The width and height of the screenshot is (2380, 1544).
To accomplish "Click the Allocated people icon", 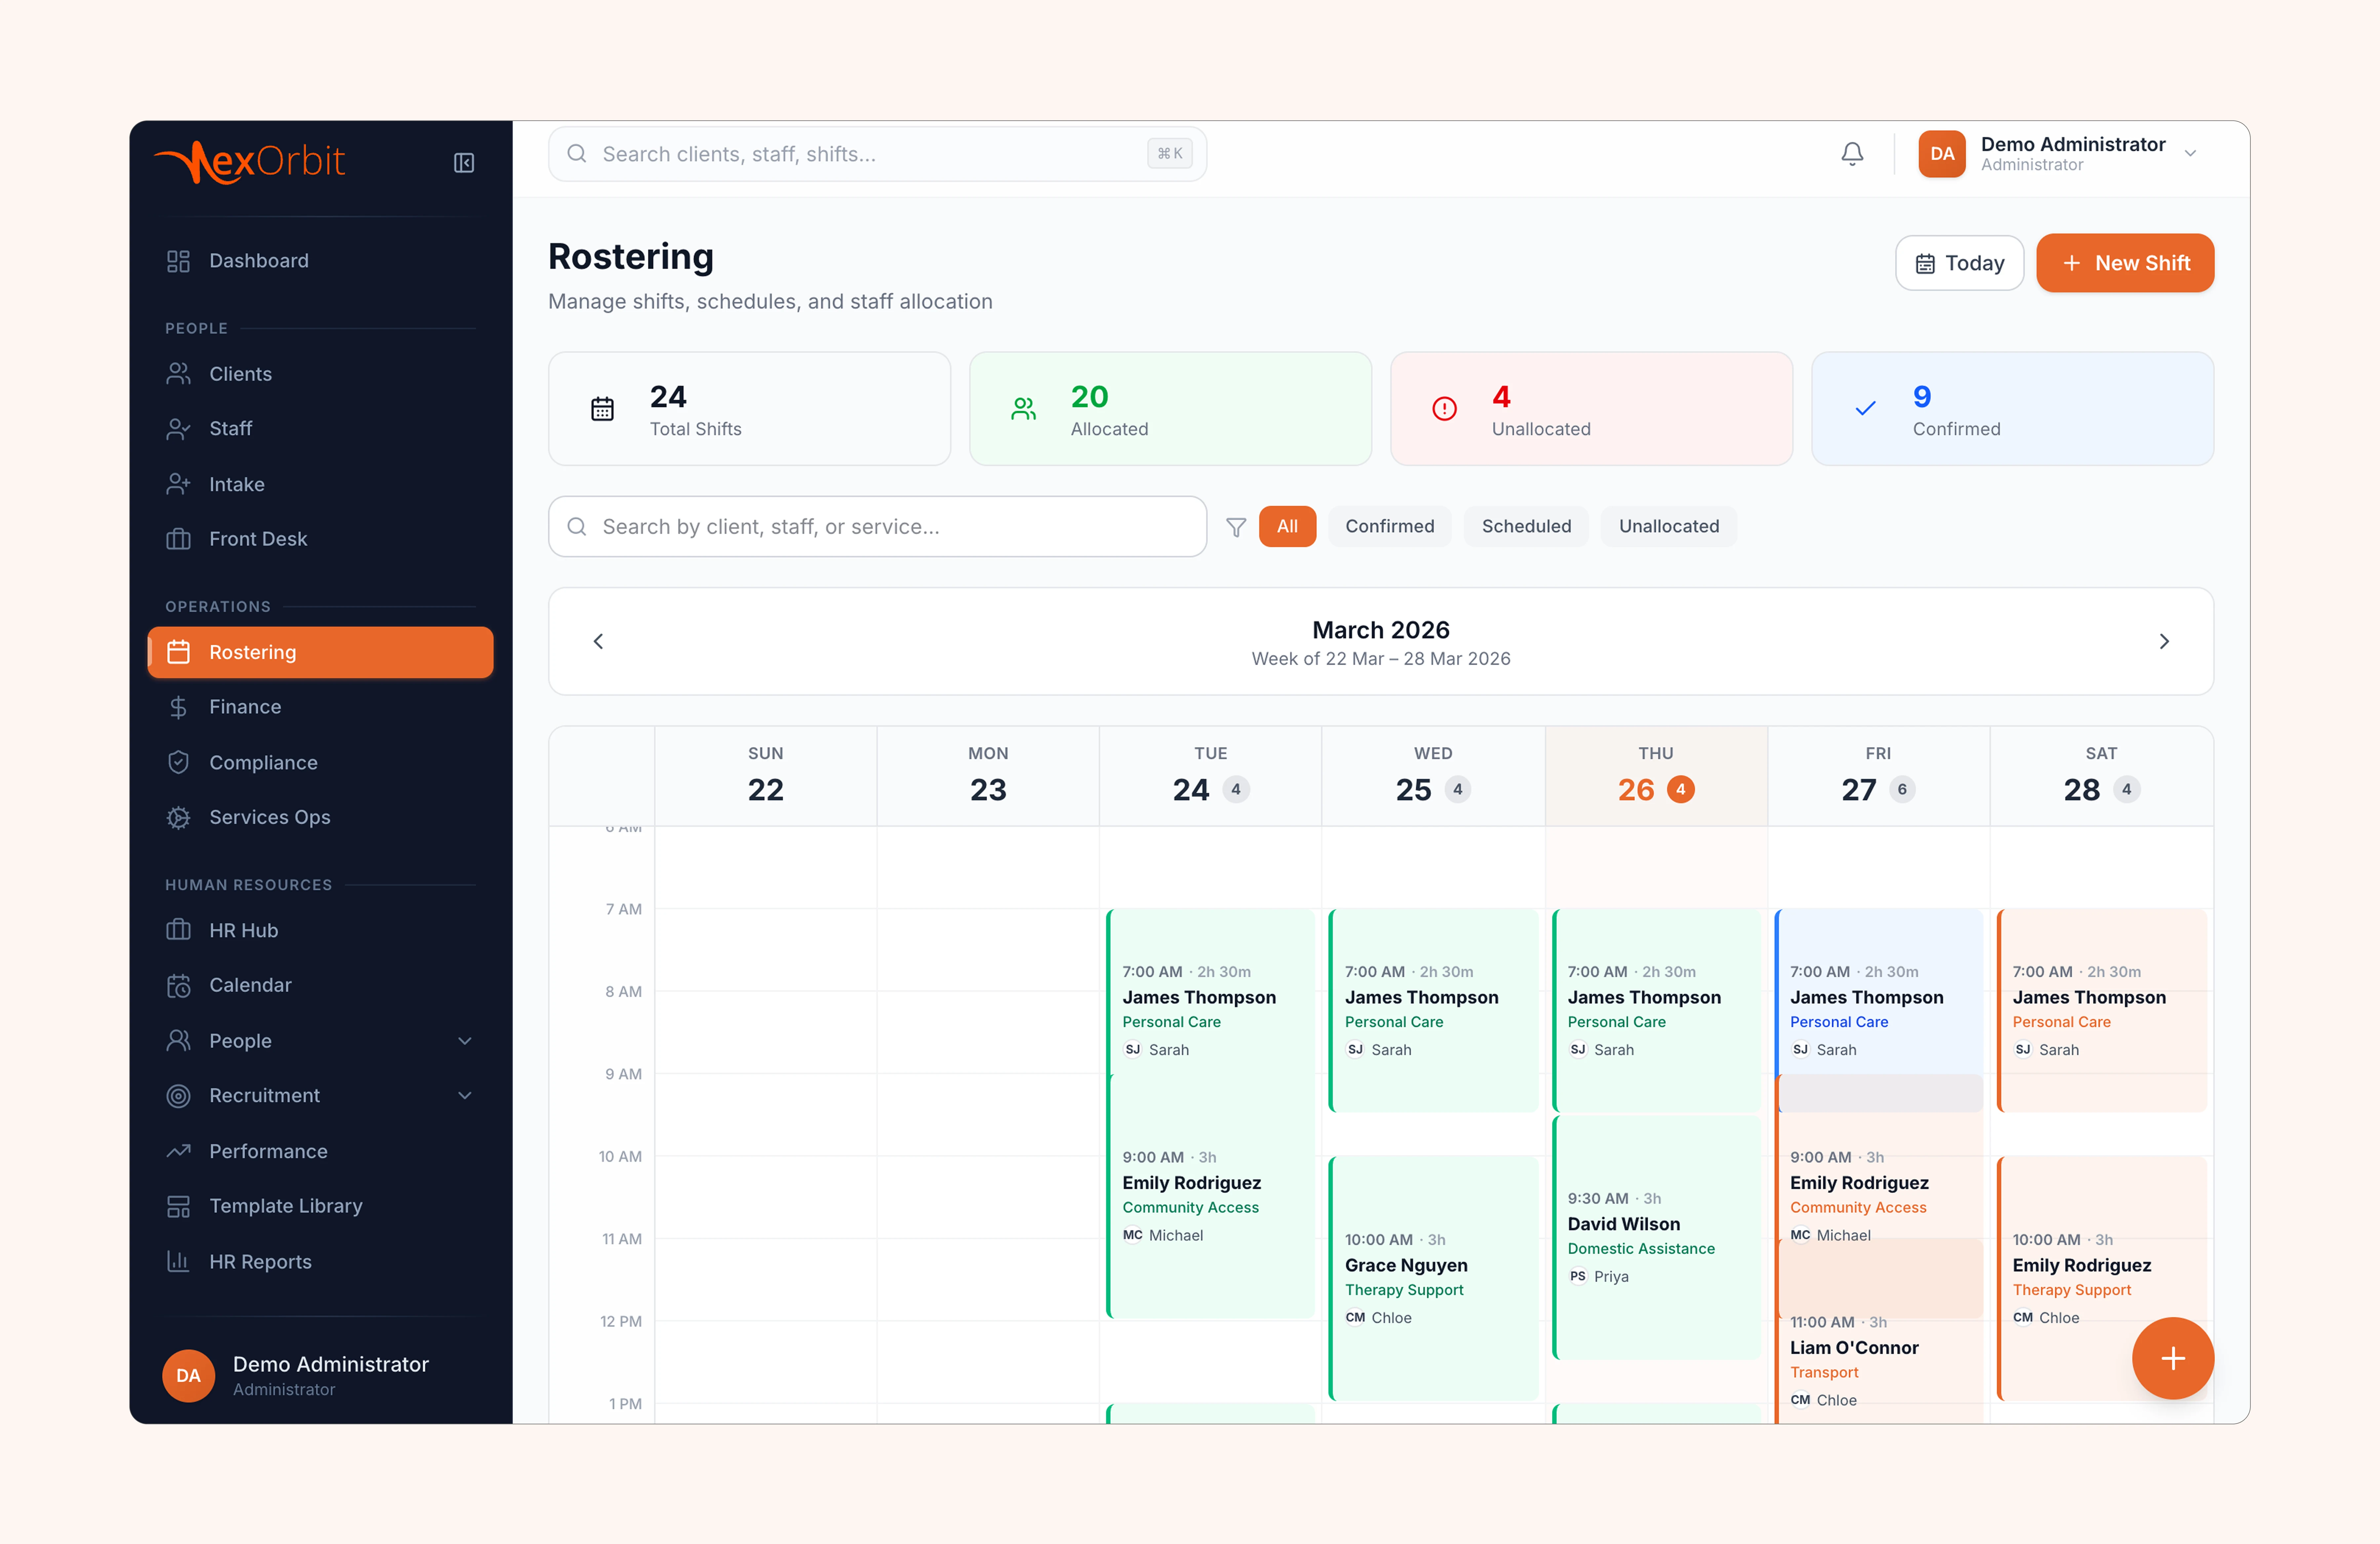I will [x=1023, y=409].
